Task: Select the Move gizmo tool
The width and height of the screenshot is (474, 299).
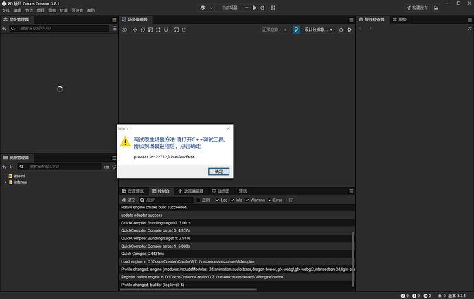Action: [x=135, y=29]
